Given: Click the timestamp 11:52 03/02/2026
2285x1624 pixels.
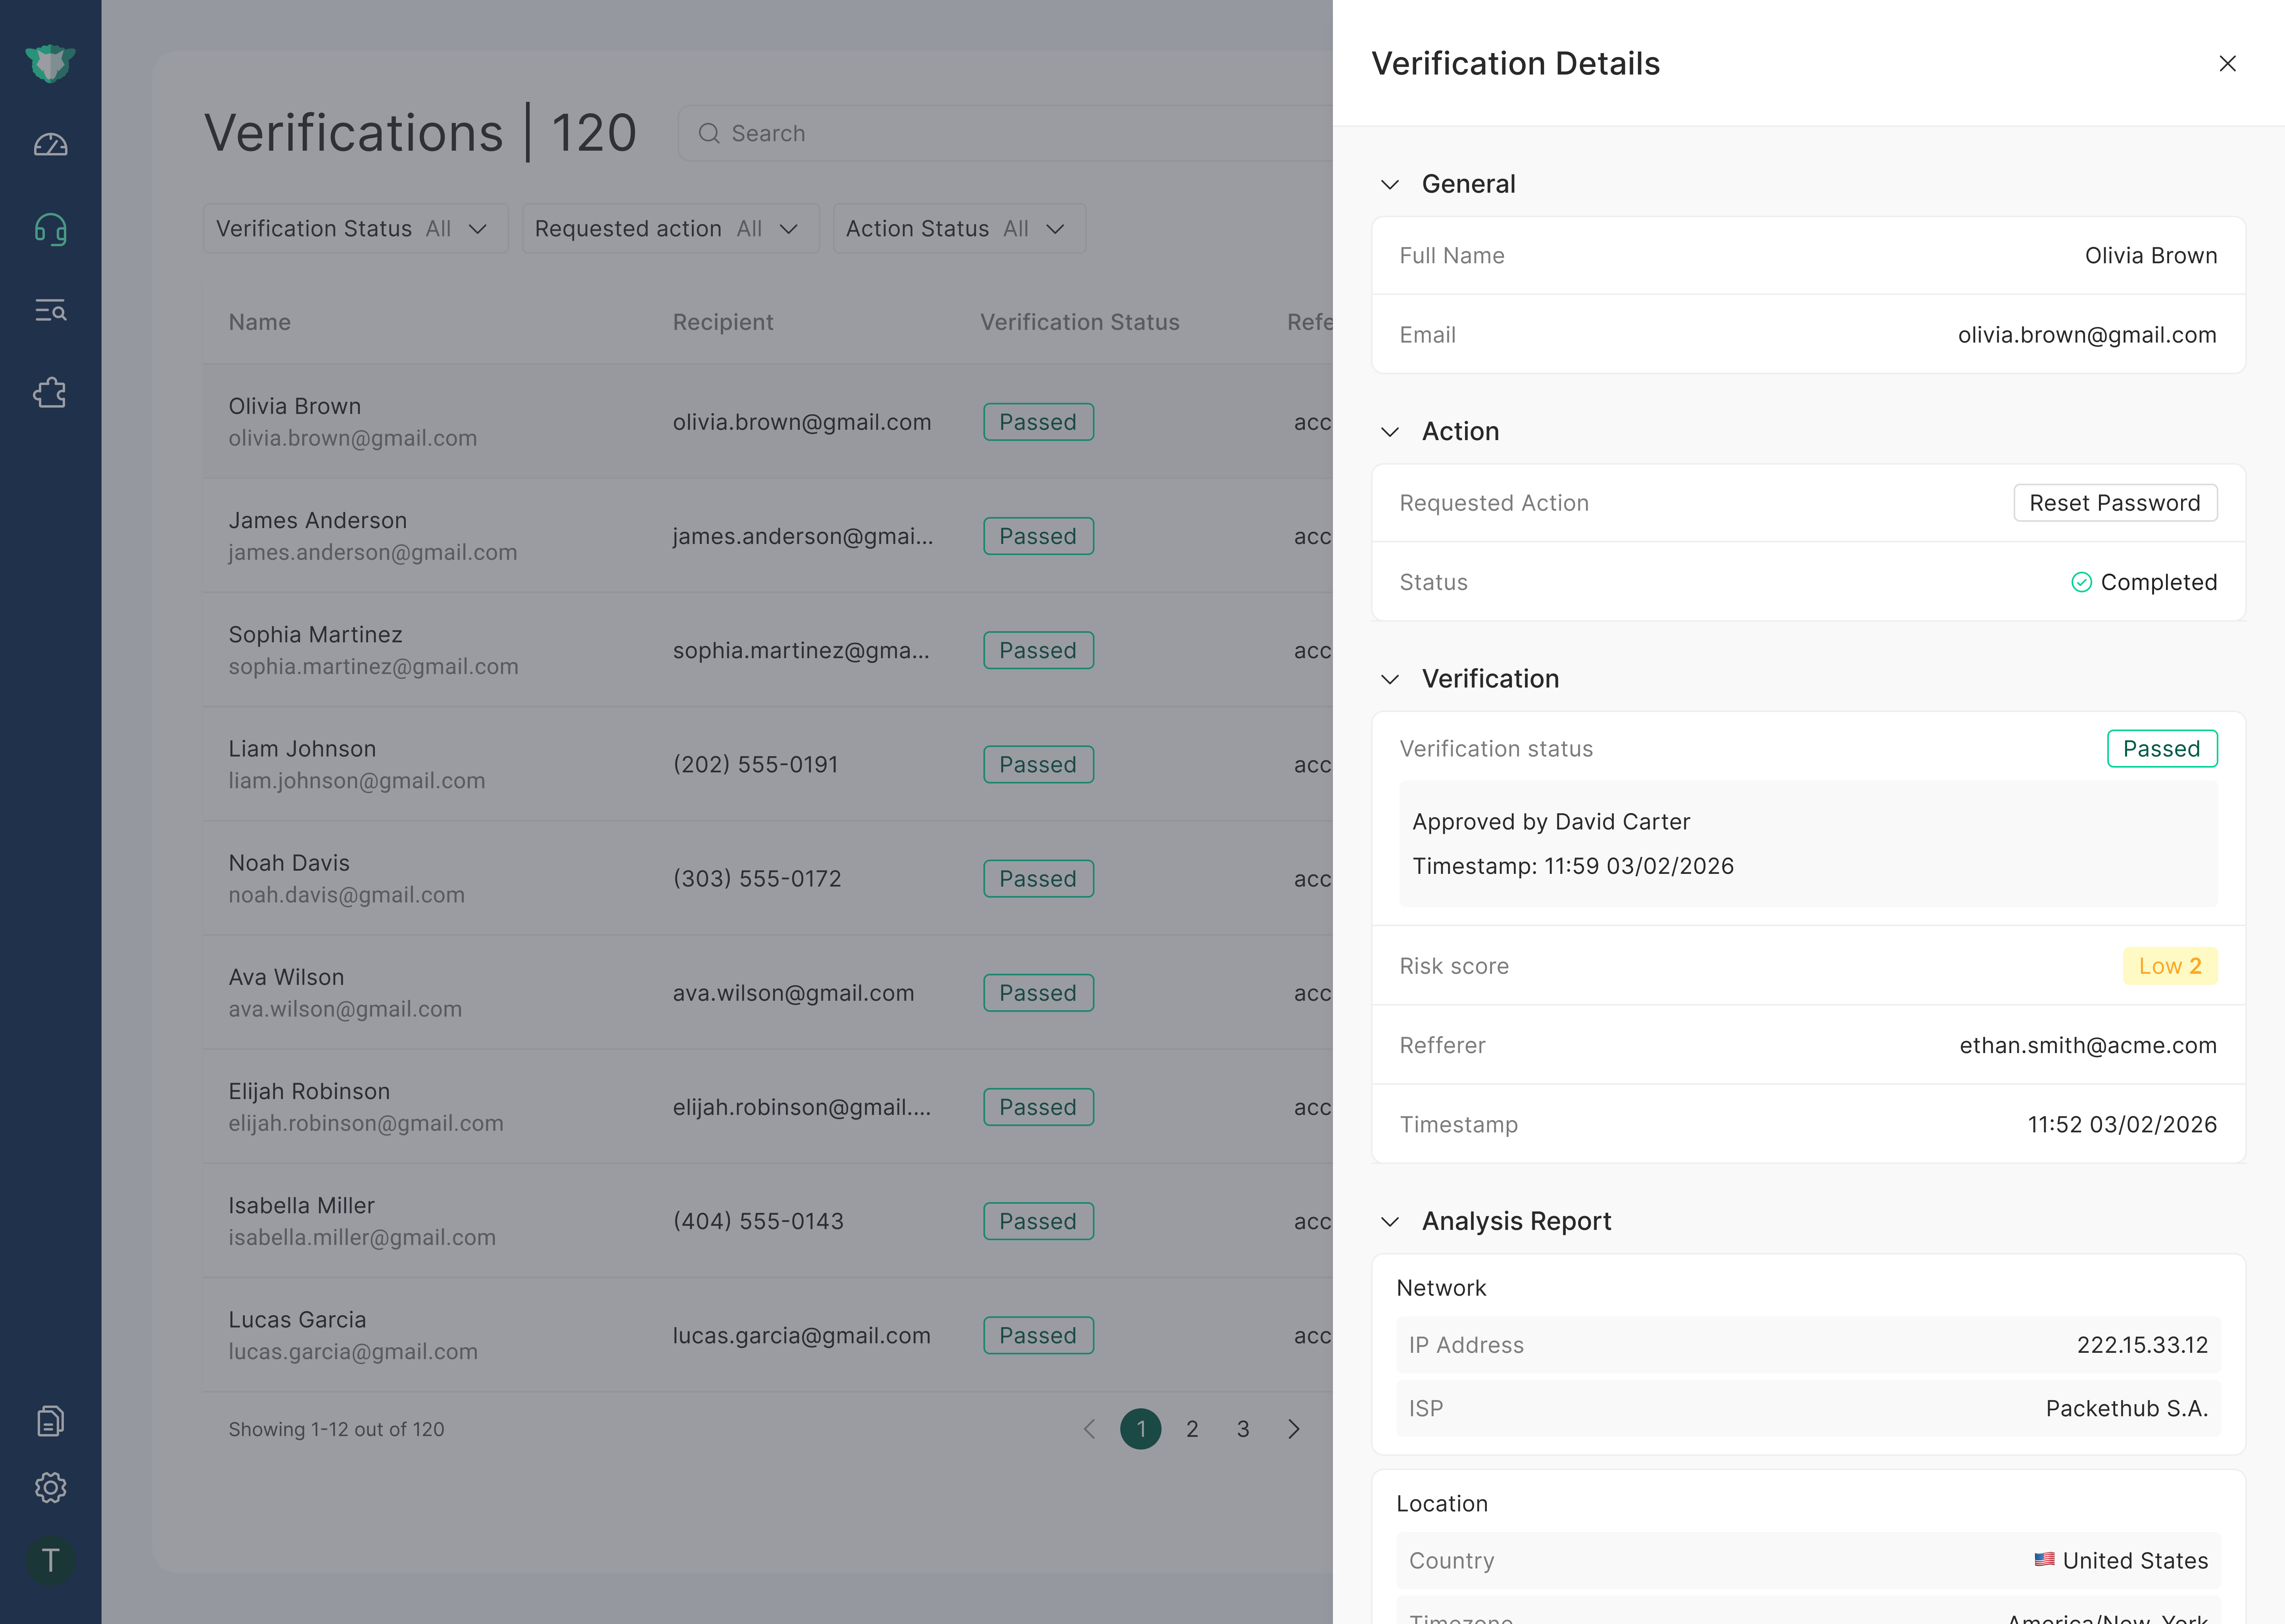Looking at the screenshot, I should tap(2122, 1124).
